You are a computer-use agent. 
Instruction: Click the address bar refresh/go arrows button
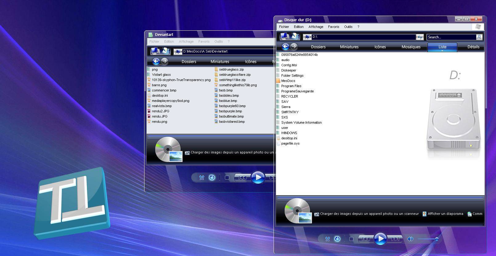420,37
